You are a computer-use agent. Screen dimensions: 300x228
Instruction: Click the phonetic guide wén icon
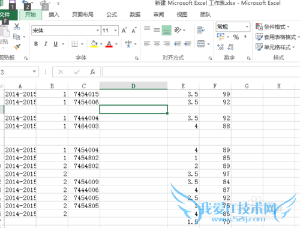click(128, 44)
